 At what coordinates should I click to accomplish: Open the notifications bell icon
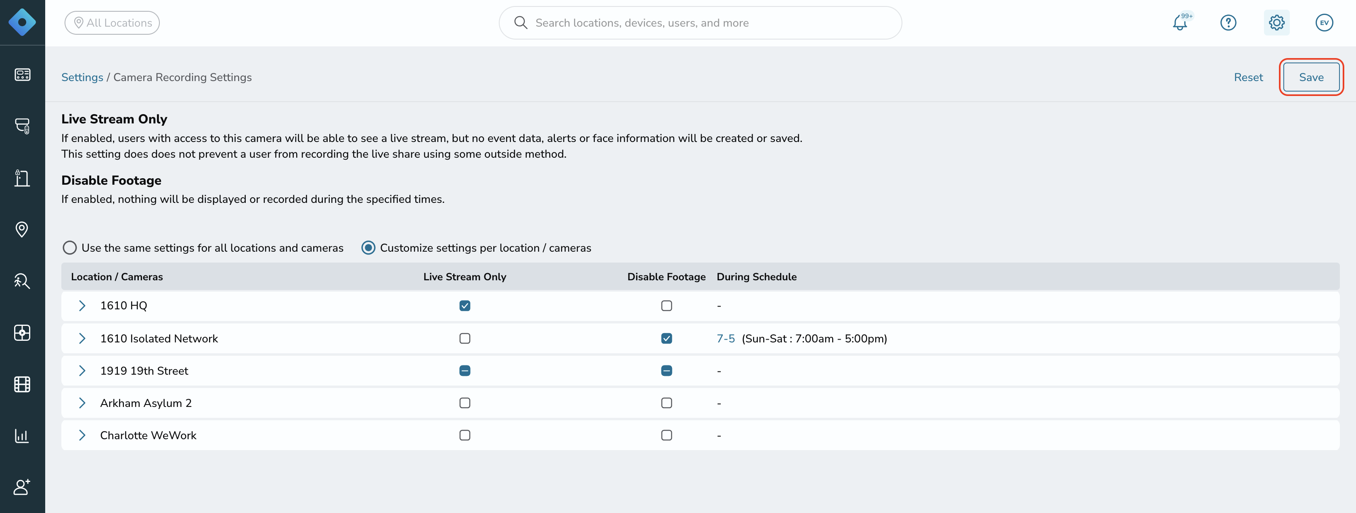click(1180, 23)
